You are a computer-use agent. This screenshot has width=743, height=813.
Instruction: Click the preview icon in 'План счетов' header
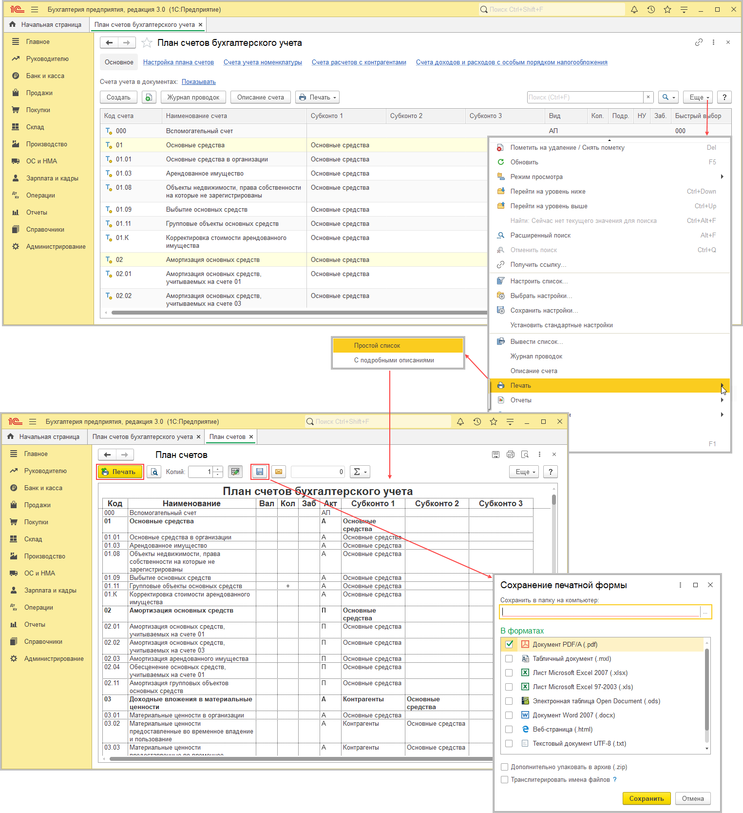525,455
